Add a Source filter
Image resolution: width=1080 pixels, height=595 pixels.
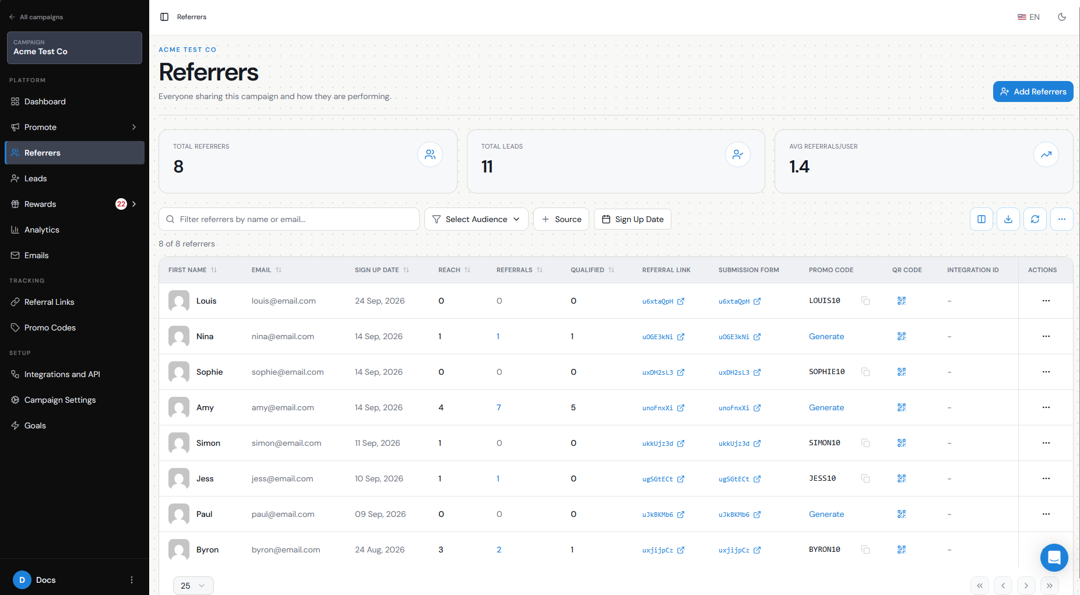coord(561,219)
